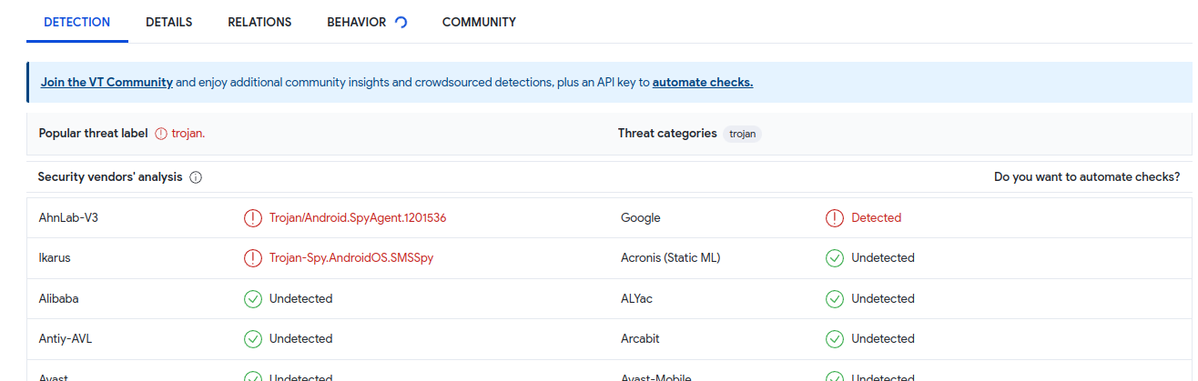Viewport: 1198px width, 381px height.
Task: Click the Alibaba green checkmark icon
Action: (253, 298)
